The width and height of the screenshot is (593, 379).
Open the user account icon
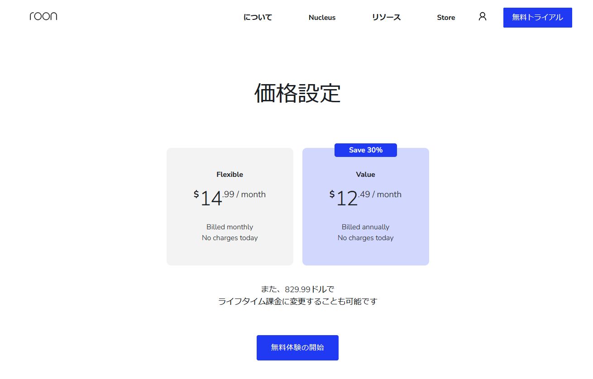click(483, 17)
